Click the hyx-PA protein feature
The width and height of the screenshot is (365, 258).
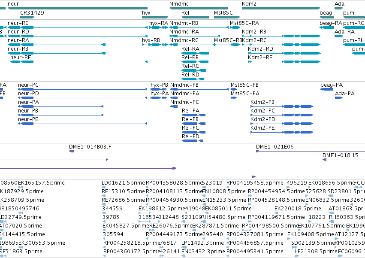coord(159,98)
